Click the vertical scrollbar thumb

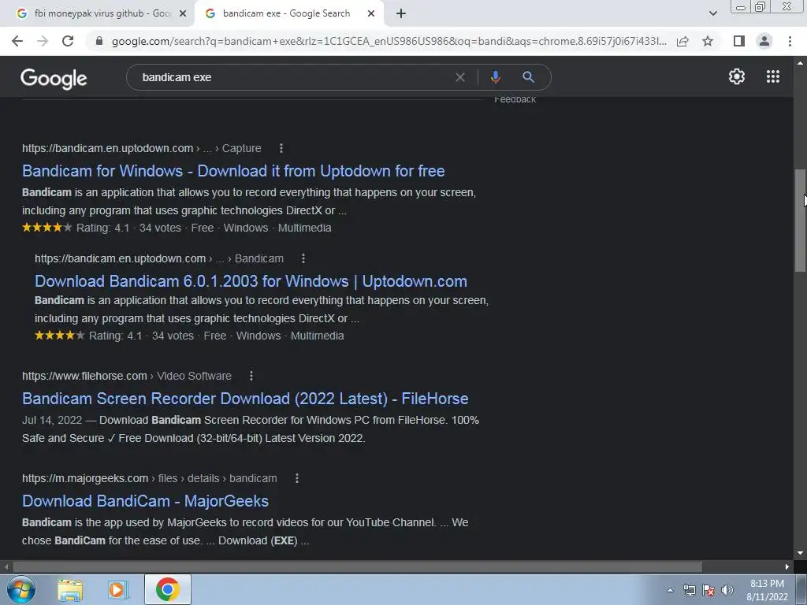tap(800, 221)
